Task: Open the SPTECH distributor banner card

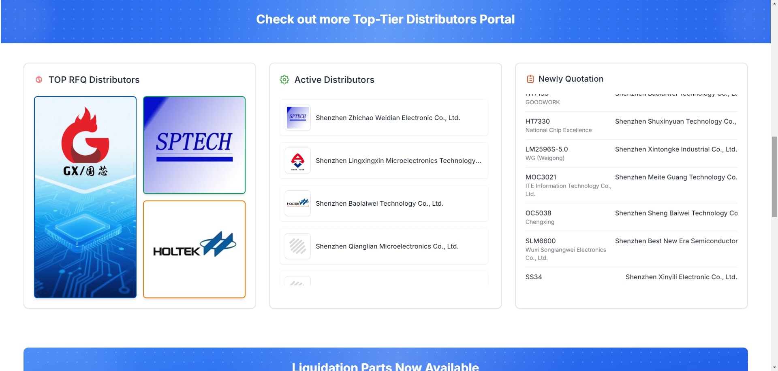Action: pos(194,145)
